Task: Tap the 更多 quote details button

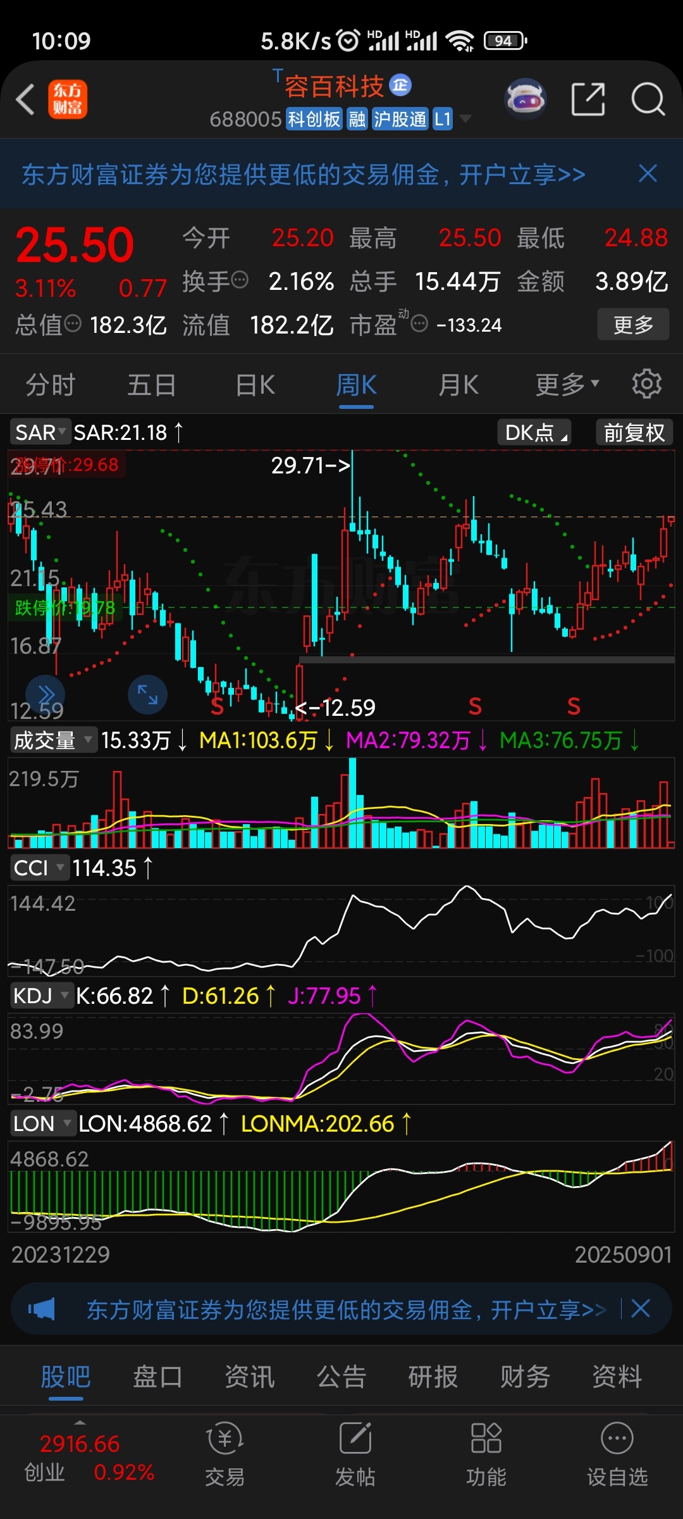Action: tap(633, 324)
